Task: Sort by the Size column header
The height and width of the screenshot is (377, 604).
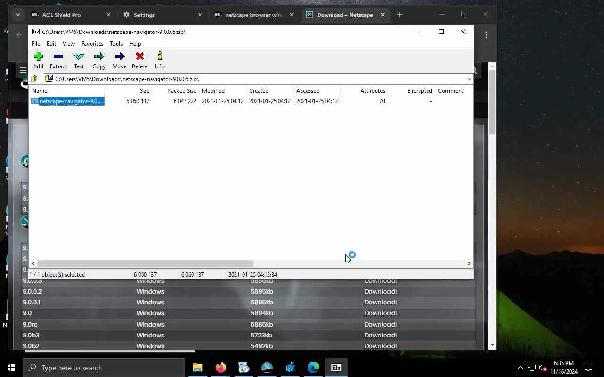Action: point(128,91)
